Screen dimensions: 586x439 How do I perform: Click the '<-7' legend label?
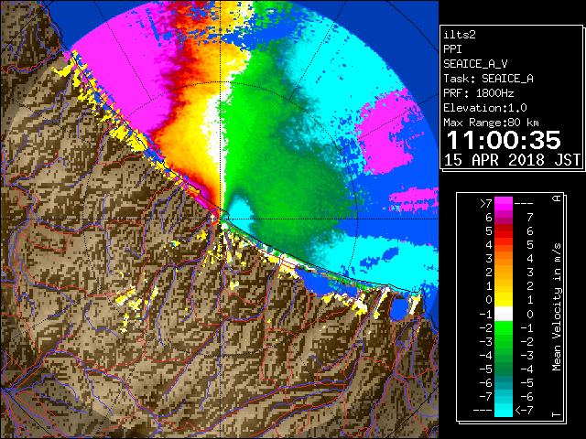[x=525, y=411]
